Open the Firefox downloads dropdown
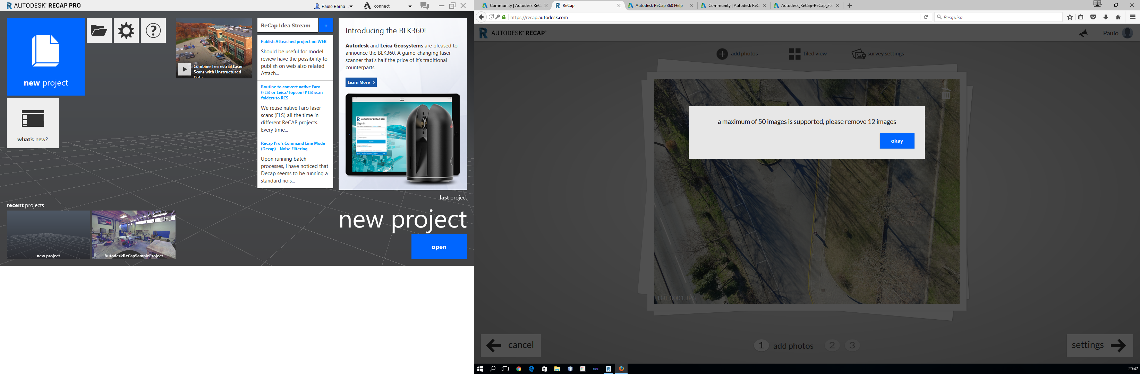The width and height of the screenshot is (1140, 374). point(1106,17)
